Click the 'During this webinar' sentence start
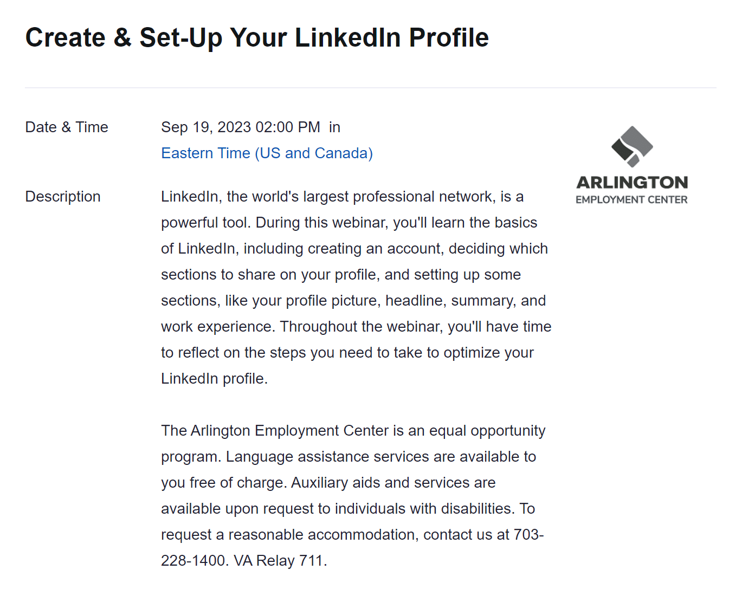The image size is (742, 602). click(322, 223)
